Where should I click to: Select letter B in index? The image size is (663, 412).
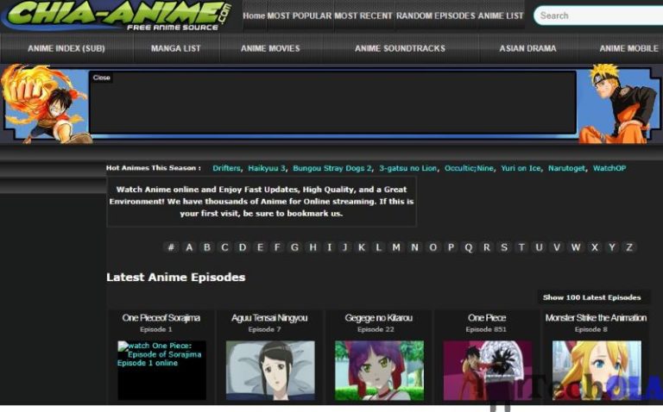tap(207, 247)
